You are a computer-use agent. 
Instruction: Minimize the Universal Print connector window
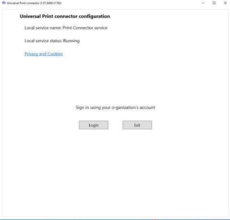pyautogui.click(x=203, y=3)
